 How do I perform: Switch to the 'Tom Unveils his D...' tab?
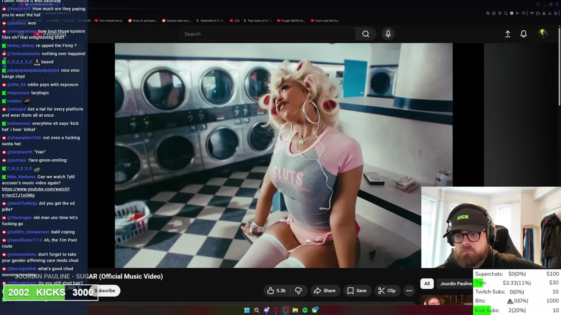(x=109, y=21)
